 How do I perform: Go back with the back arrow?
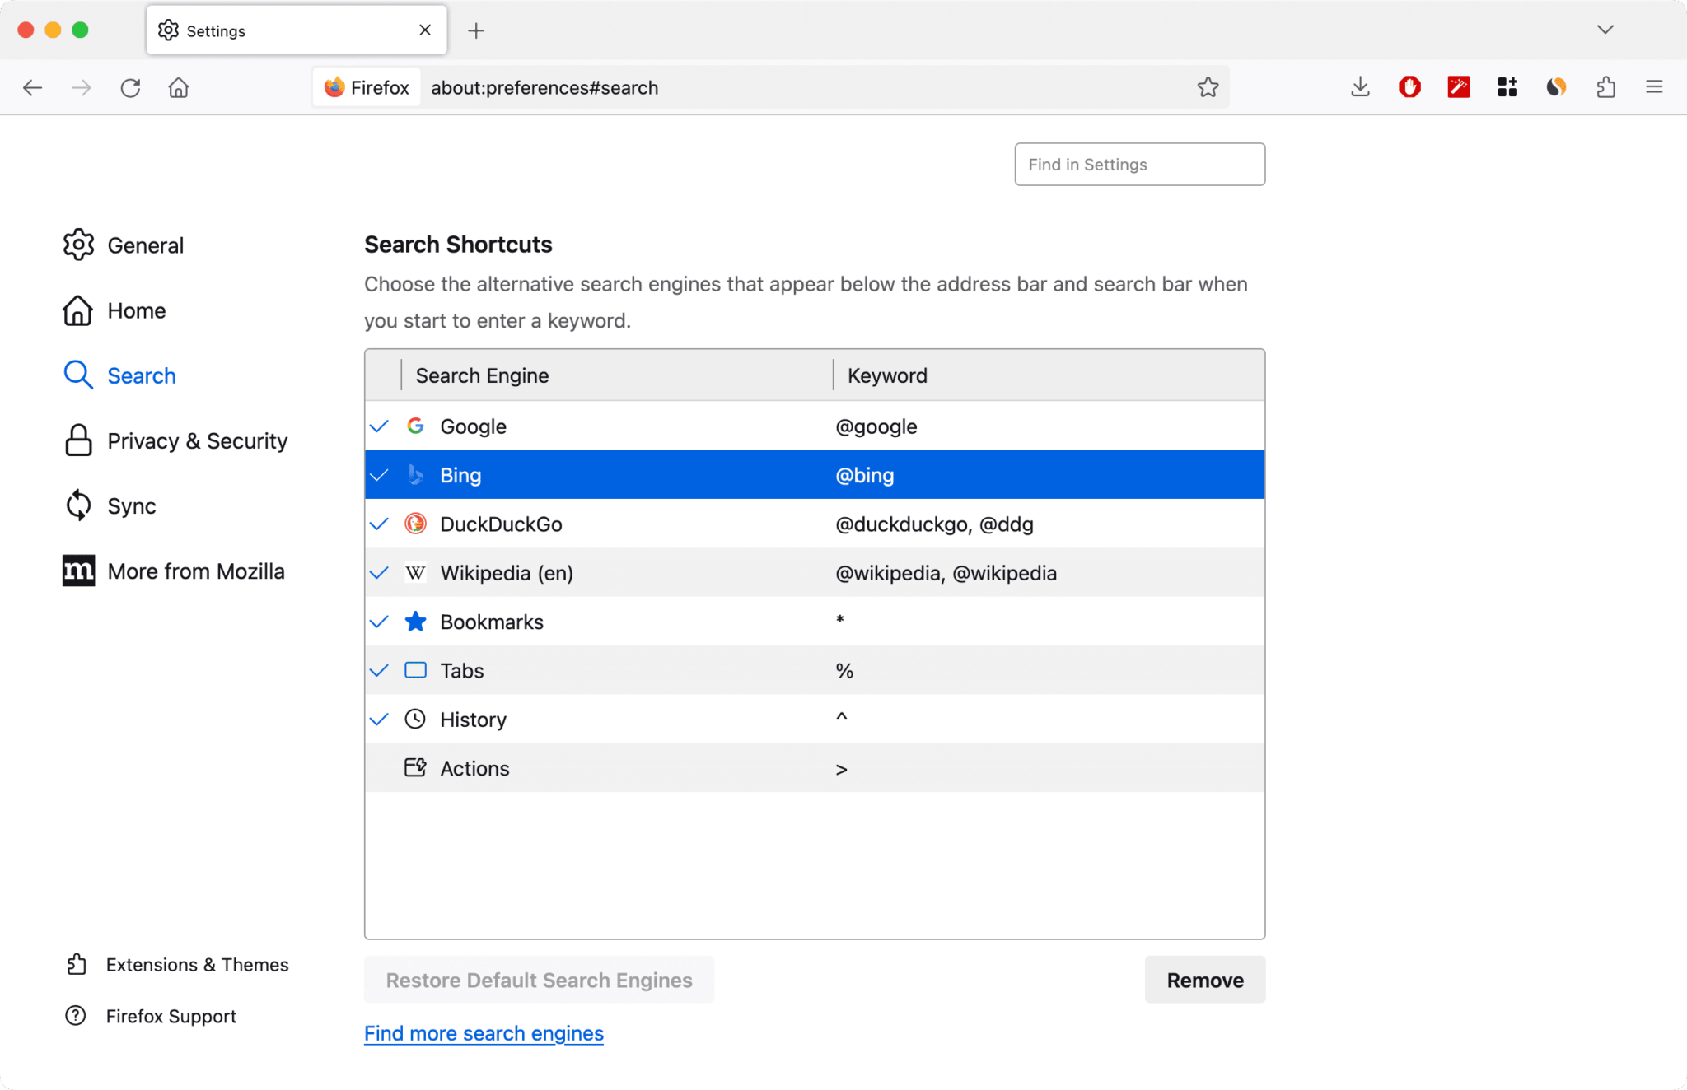click(x=32, y=87)
